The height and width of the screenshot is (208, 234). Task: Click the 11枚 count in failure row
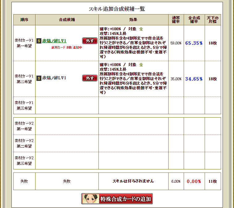click(x=213, y=181)
